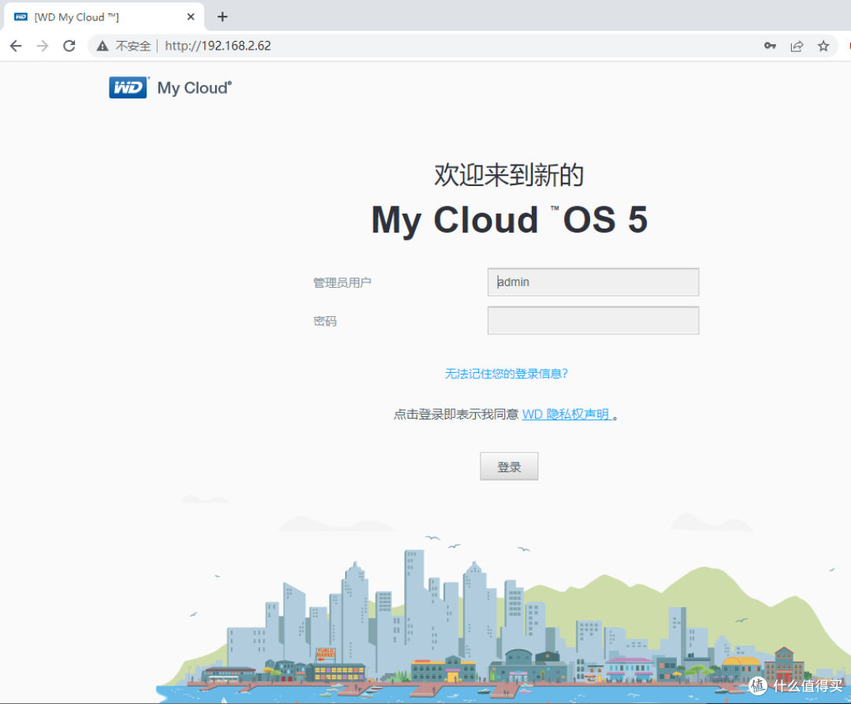Close the WD My Cloud tab

coord(191,17)
